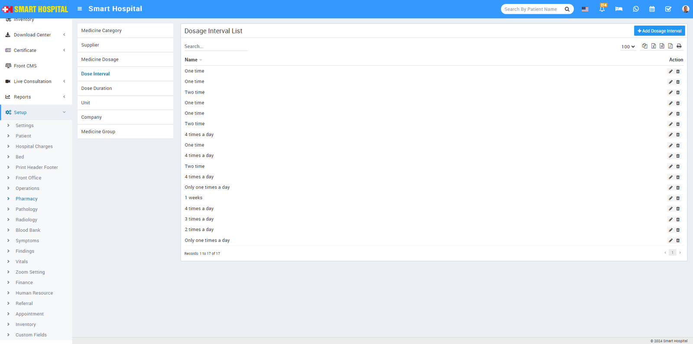Copy the table using the copy icon
Screen dimensions: 693x344
coord(644,46)
